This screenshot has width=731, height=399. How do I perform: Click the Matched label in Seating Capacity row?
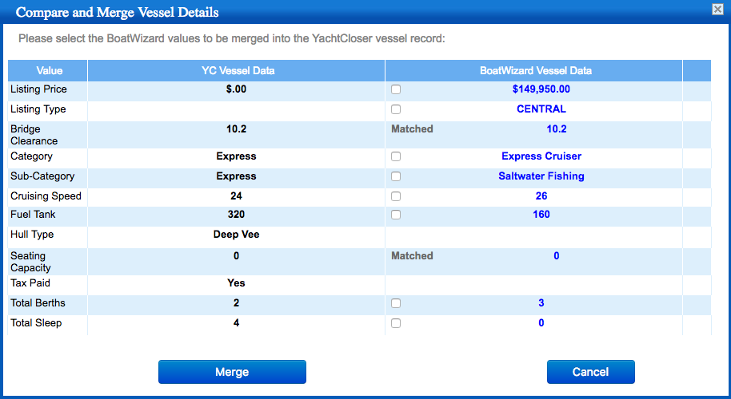(412, 256)
